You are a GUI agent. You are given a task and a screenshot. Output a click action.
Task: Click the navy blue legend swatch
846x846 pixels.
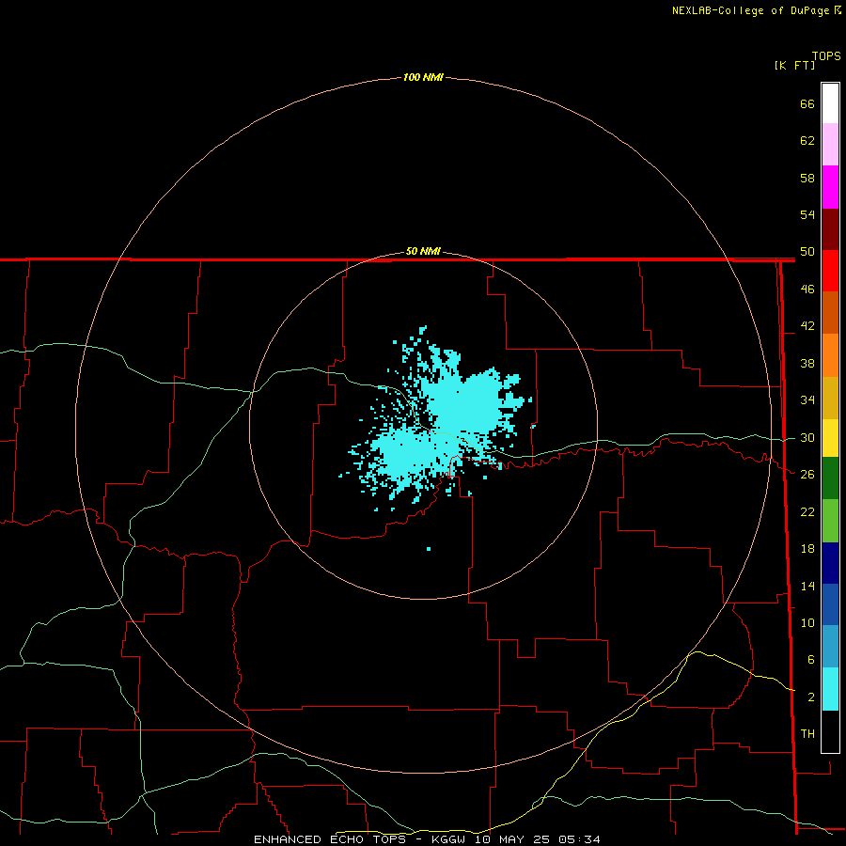(830, 563)
